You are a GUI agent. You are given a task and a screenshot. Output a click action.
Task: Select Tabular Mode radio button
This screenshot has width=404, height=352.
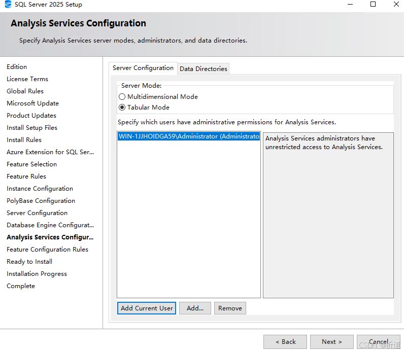click(122, 108)
